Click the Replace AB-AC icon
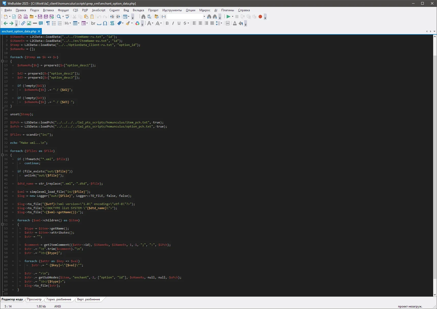Image resolution: width=437 pixels, height=309 pixels. coord(149,17)
